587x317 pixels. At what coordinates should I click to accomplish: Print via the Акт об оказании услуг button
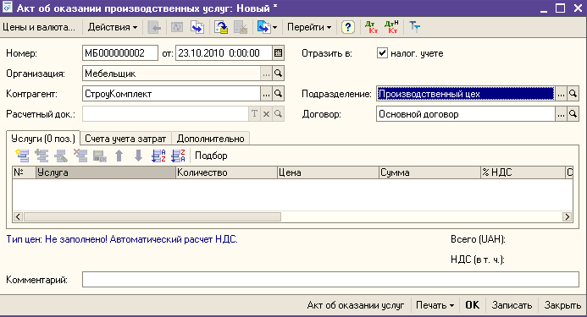pyautogui.click(x=356, y=305)
